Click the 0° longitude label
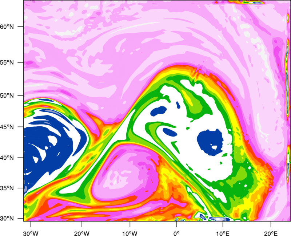Screen dimensions: 291x236 [x=176, y=233]
